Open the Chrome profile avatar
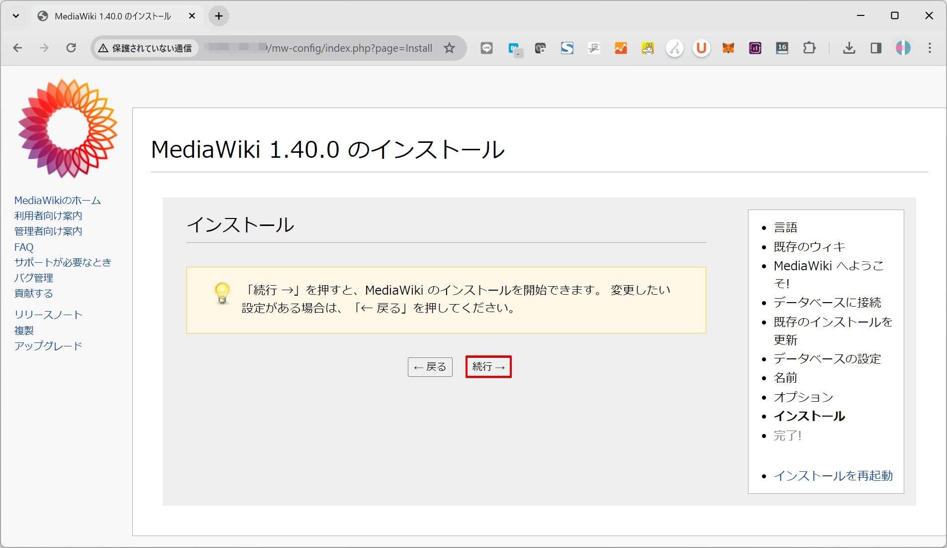The image size is (947, 548). pyautogui.click(x=903, y=48)
